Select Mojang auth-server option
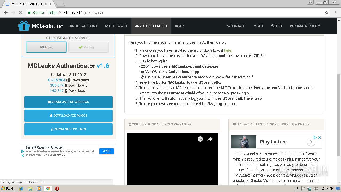Screen dimensions: 341x192 coord(88,47)
